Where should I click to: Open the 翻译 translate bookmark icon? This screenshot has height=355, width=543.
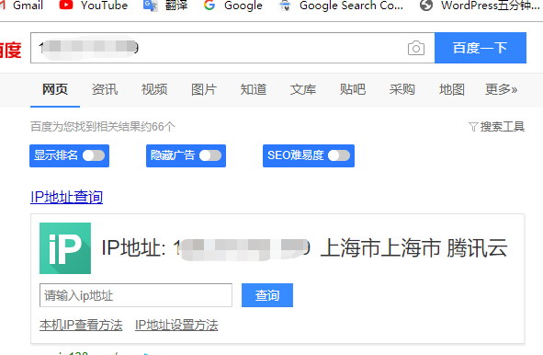tap(151, 6)
